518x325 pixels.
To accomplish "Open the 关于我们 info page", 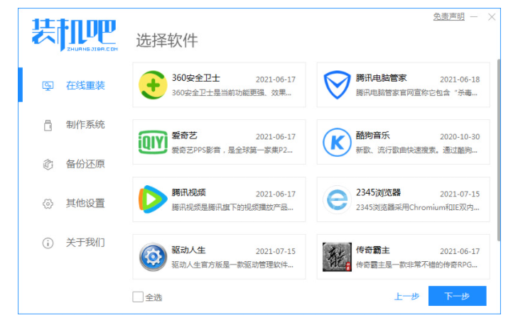I will tap(85, 242).
